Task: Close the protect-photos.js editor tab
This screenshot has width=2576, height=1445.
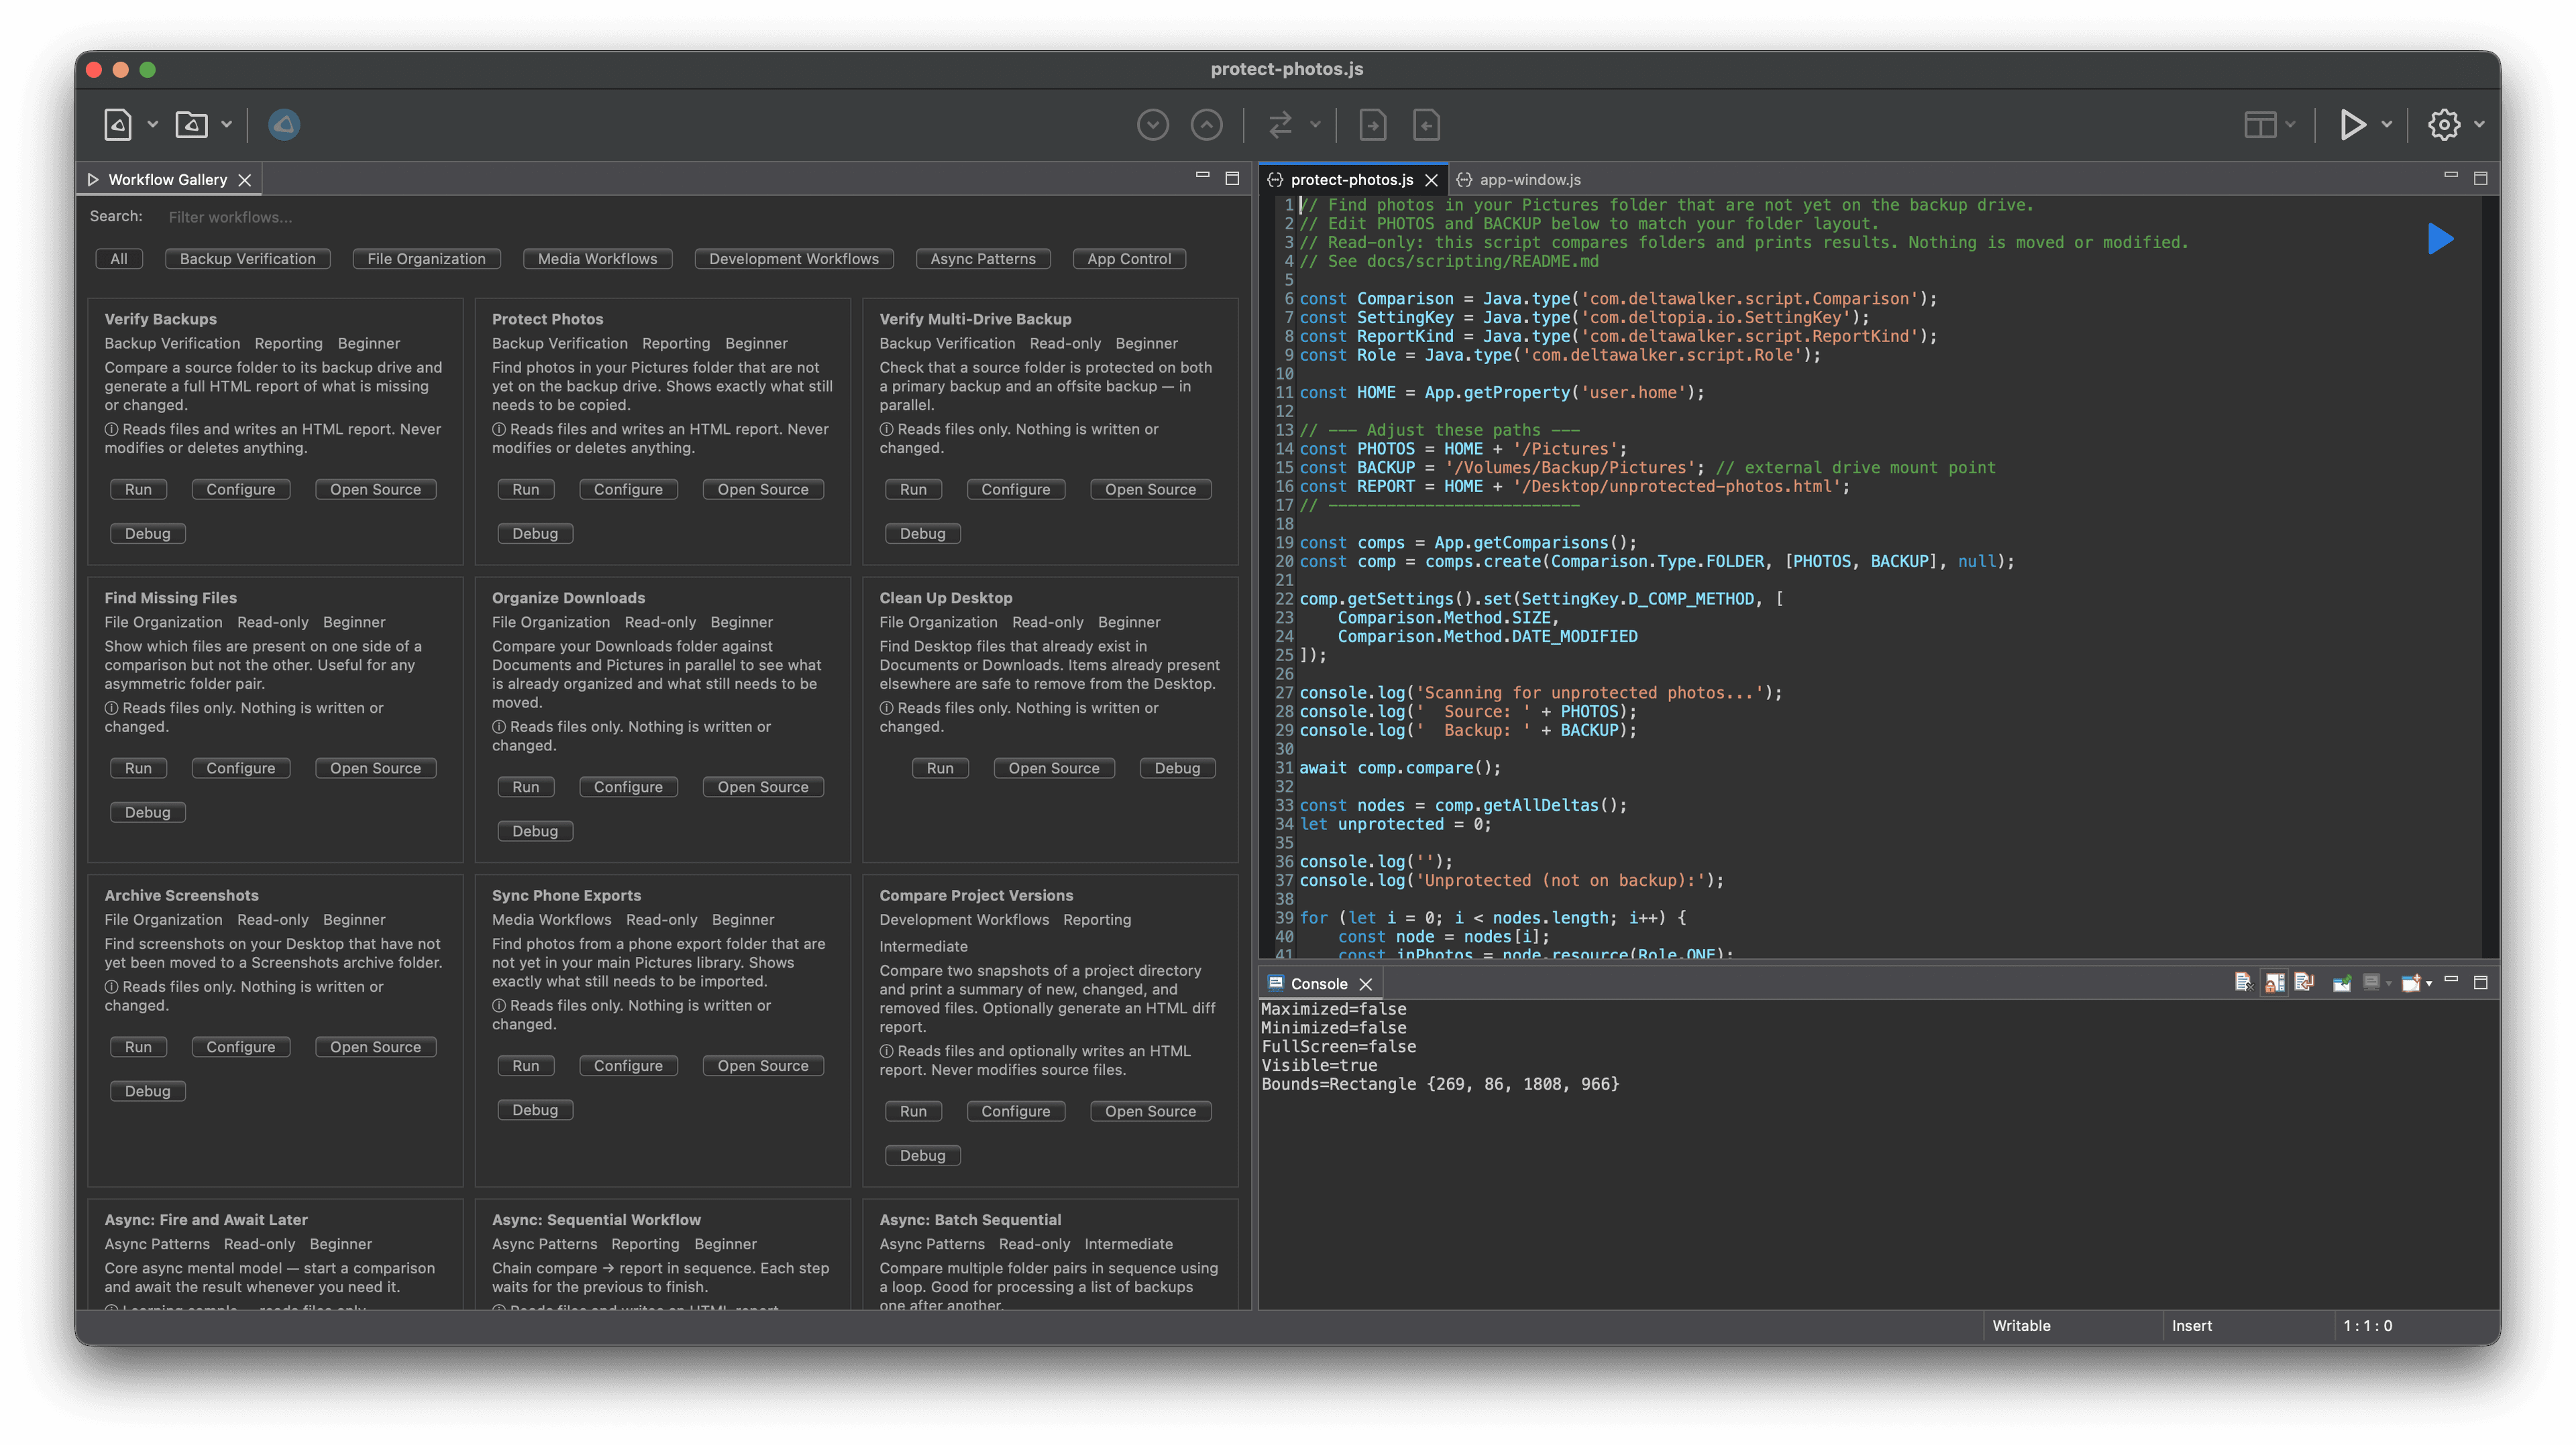Action: click(1431, 180)
